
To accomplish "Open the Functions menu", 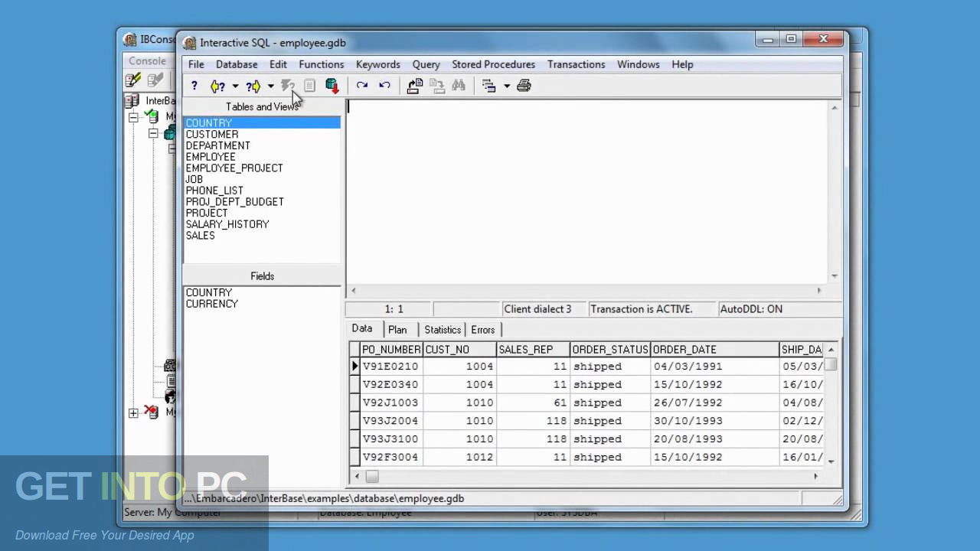I will pos(321,64).
